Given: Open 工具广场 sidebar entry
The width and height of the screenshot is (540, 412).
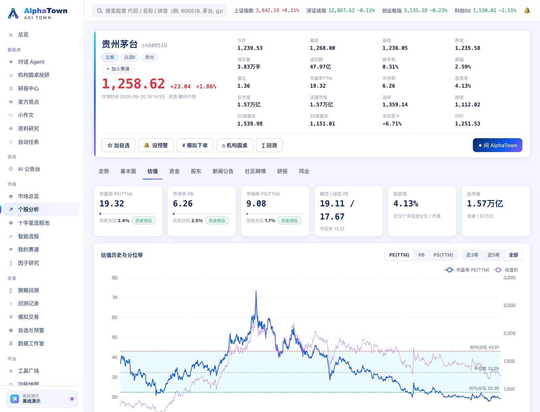Looking at the screenshot, I should (42, 371).
